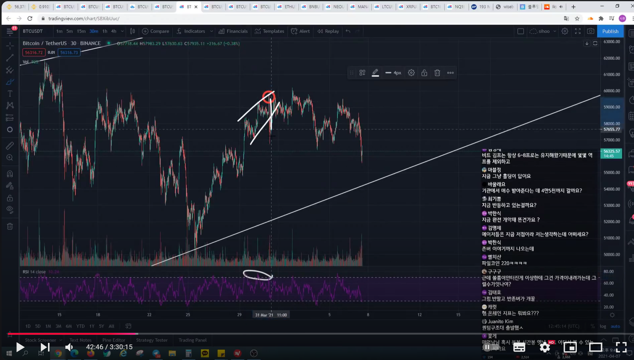Select the trend line drawing tool
The width and height of the screenshot is (634, 360).
(10, 58)
